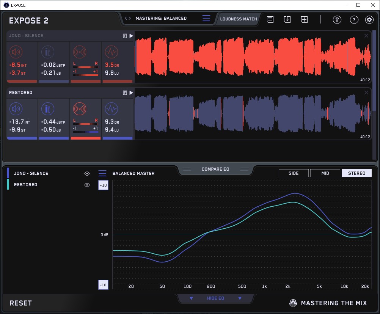380x314 pixels.
Task: Click the stereo phase icon on Restored track
Action: coord(79,109)
